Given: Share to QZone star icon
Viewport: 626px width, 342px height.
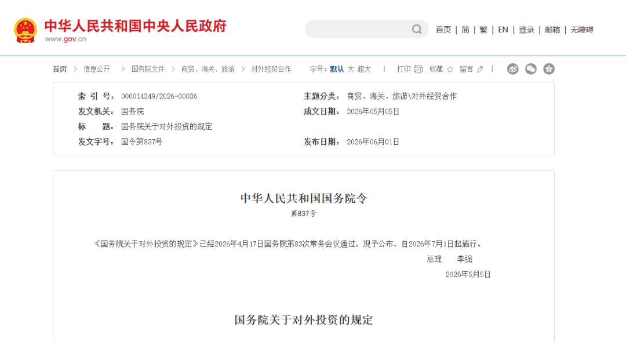Looking at the screenshot, I should [x=549, y=69].
